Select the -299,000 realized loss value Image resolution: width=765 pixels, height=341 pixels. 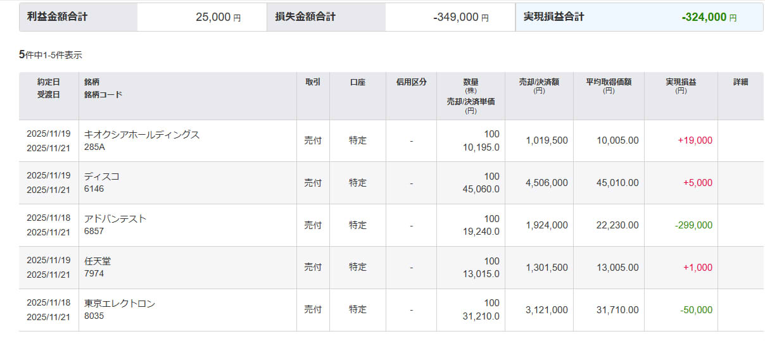click(694, 225)
